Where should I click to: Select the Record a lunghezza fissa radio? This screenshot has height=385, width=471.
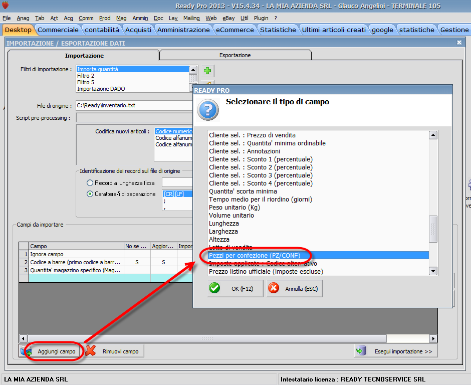pyautogui.click(x=90, y=183)
